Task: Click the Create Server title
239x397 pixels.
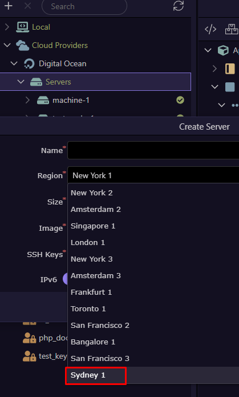Action: click(x=204, y=127)
